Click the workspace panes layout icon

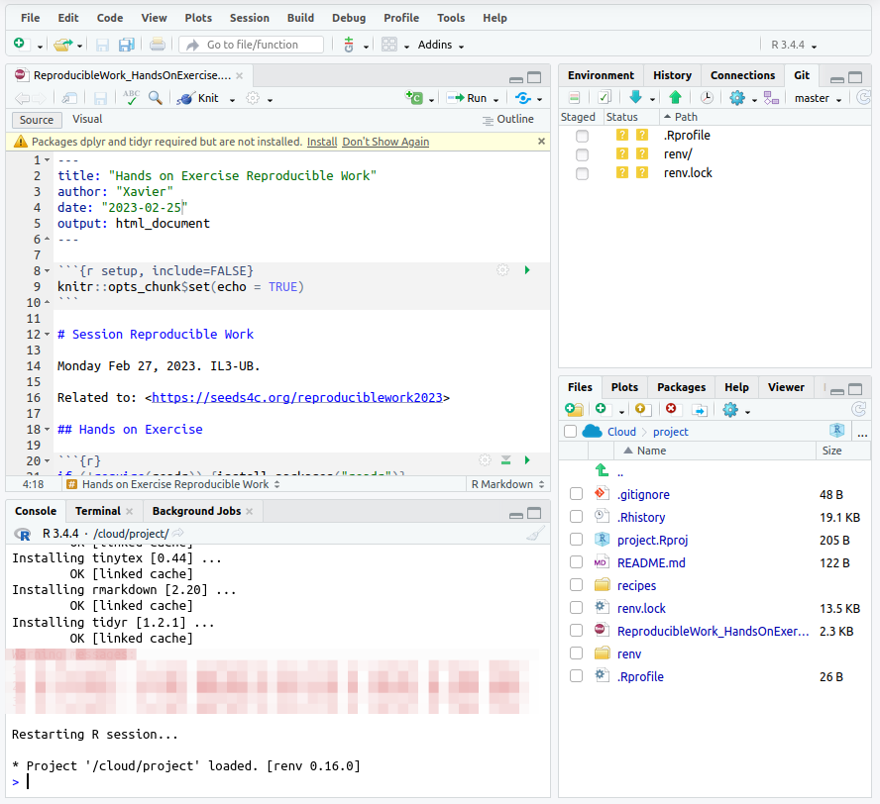click(x=388, y=45)
